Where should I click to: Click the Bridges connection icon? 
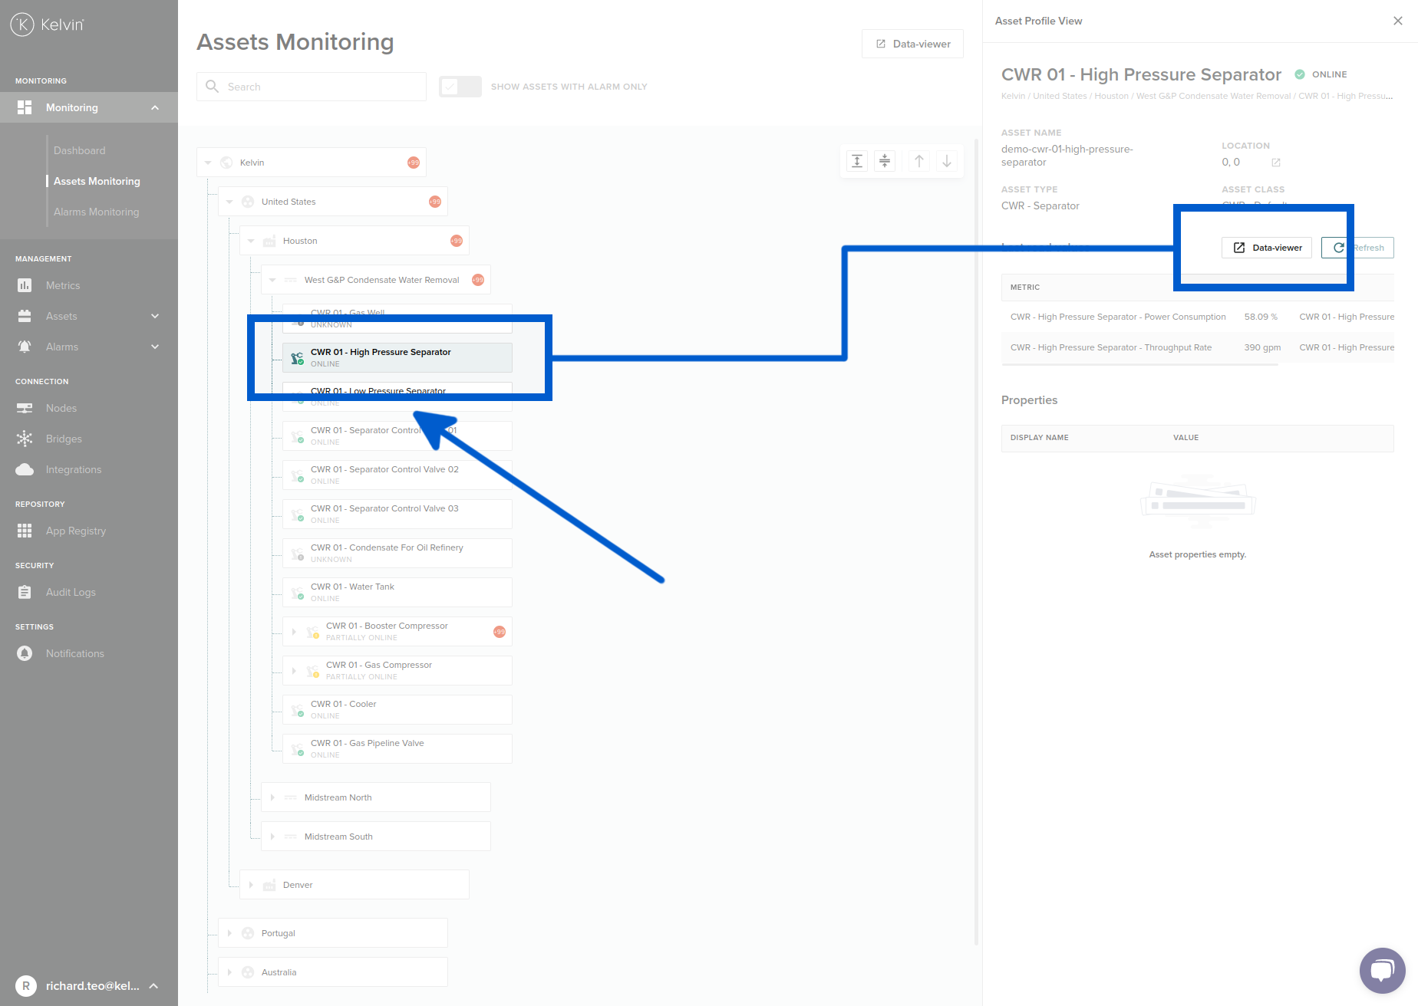pyautogui.click(x=25, y=438)
